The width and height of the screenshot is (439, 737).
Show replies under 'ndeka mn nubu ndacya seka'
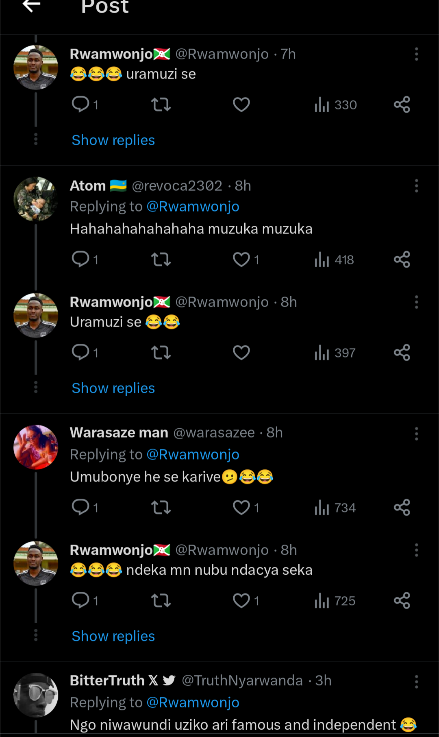113,636
